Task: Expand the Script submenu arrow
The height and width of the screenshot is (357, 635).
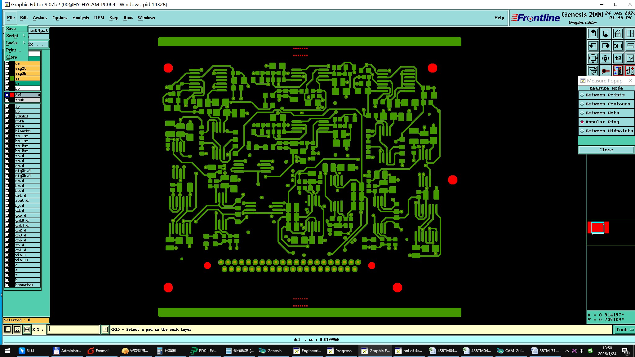Action: tap(24, 36)
